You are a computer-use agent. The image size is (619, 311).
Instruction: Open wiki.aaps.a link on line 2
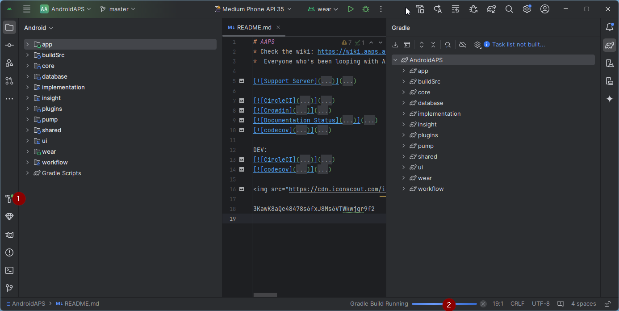click(351, 52)
